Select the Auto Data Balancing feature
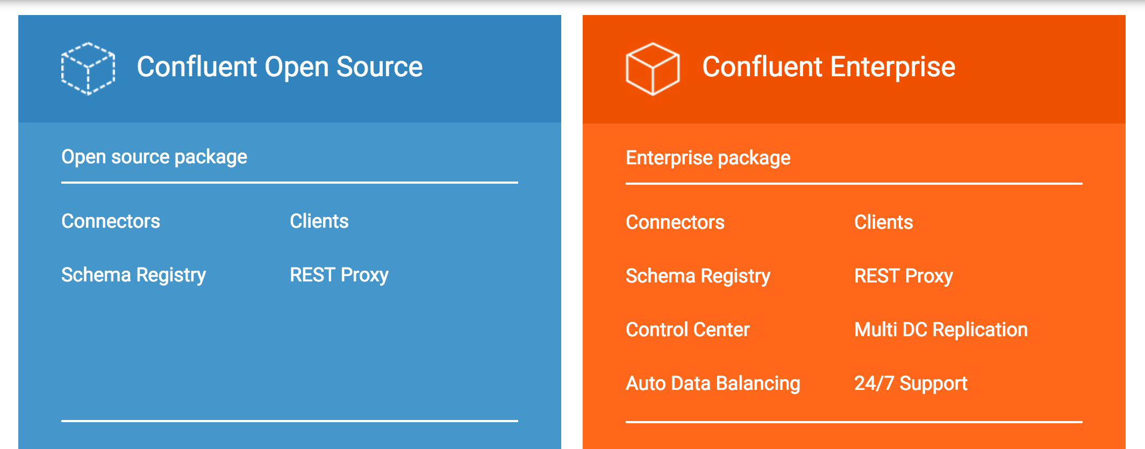 pos(713,383)
